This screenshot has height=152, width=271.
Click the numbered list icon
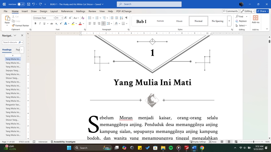coord(97,18)
